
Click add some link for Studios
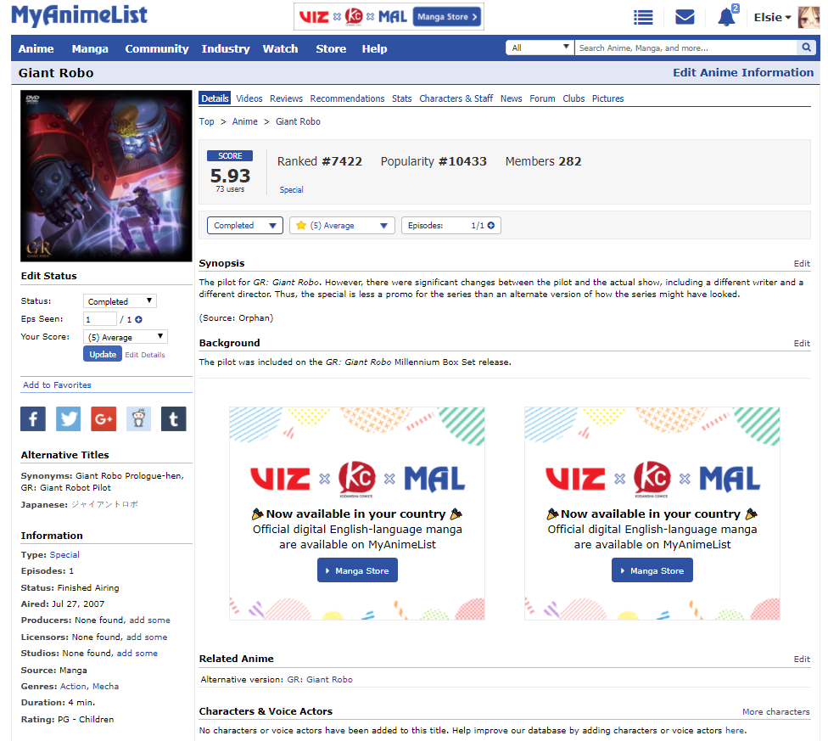click(x=137, y=654)
